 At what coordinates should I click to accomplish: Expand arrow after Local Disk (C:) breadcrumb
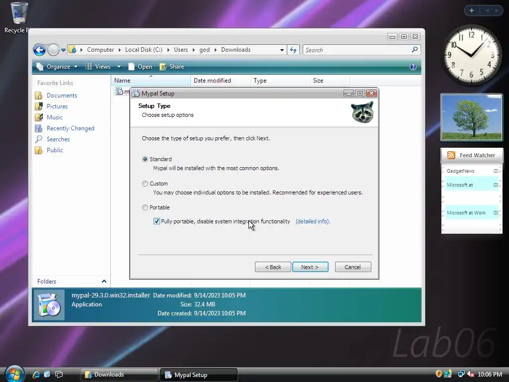pyautogui.click(x=168, y=50)
